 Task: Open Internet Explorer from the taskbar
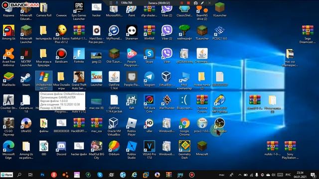[134, 175]
